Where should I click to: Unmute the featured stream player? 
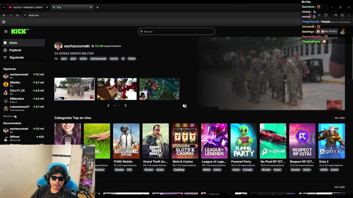(x=184, y=106)
